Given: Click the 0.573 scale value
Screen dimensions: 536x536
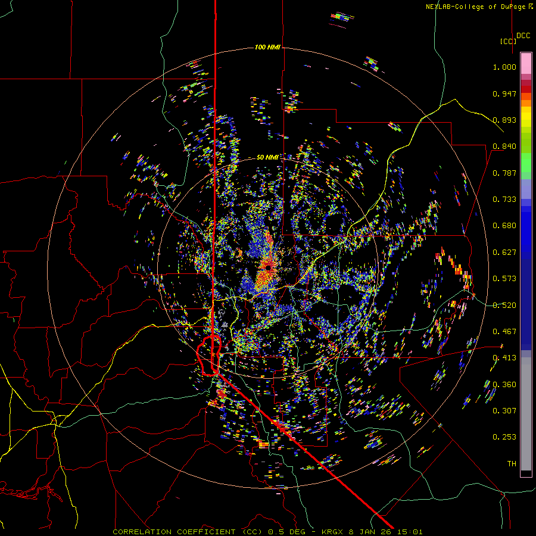Looking at the screenshot, I should pos(504,279).
